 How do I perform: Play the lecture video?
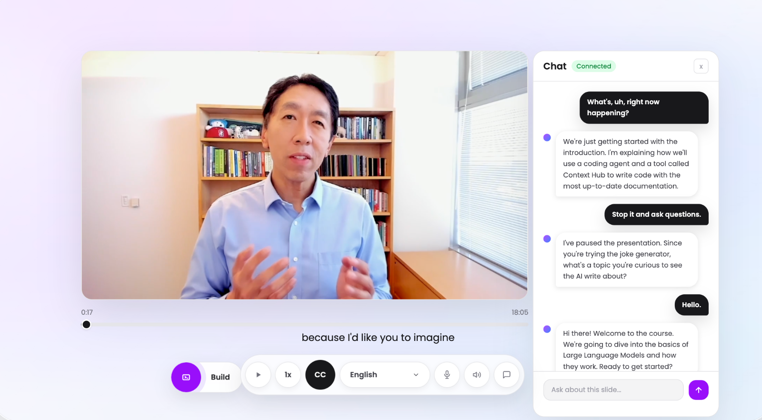(x=258, y=375)
